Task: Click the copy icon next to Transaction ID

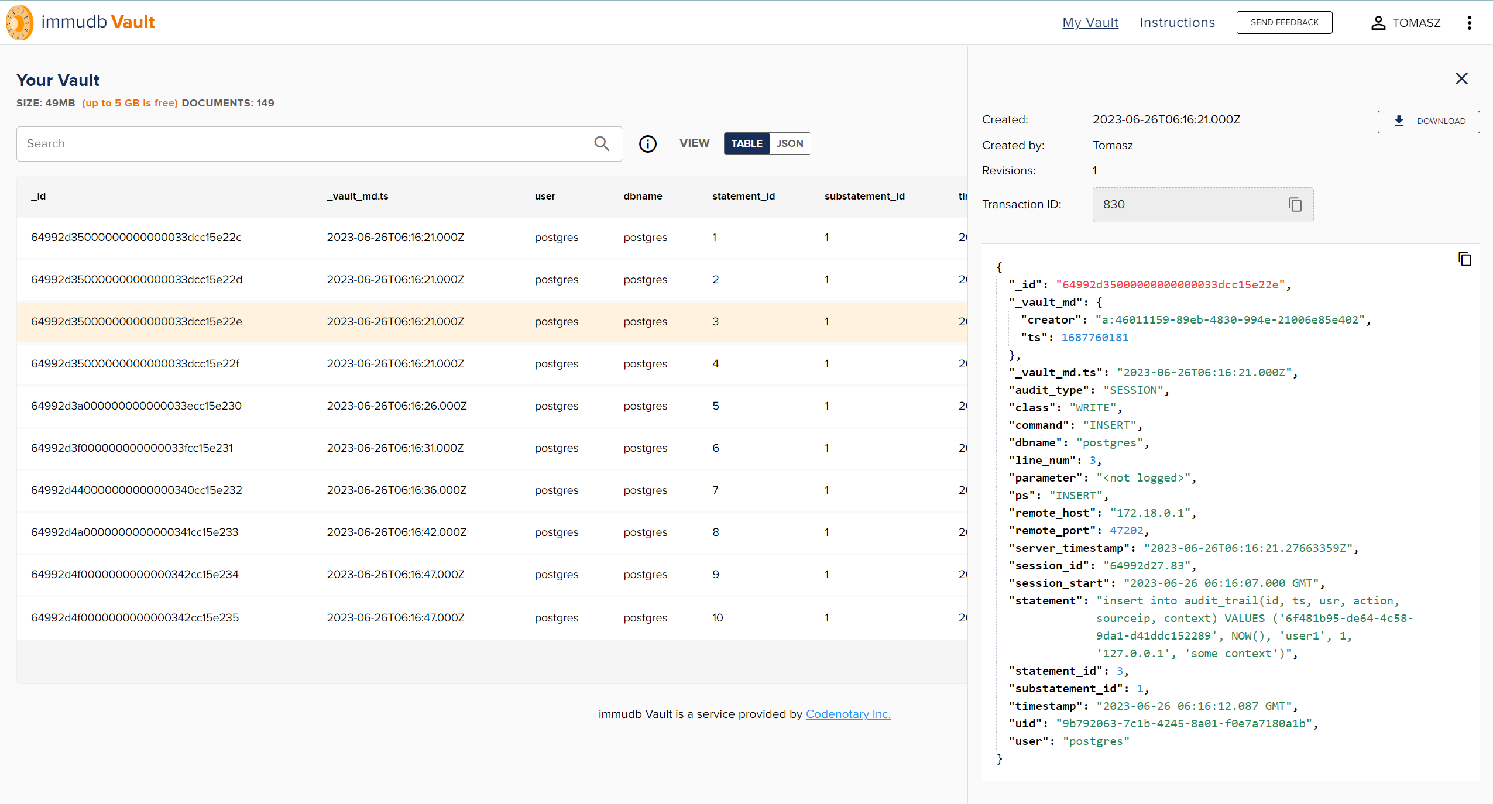Action: pos(1294,205)
